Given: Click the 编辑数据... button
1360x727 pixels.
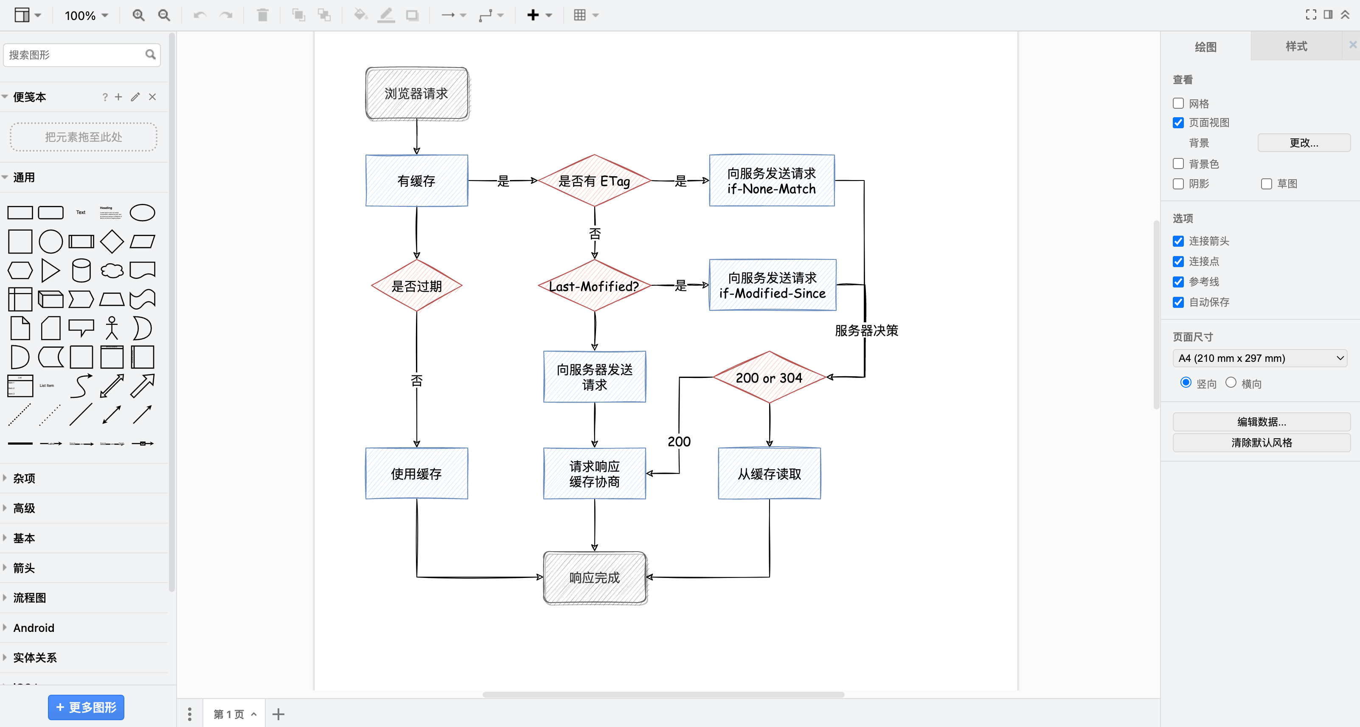Looking at the screenshot, I should (x=1261, y=422).
